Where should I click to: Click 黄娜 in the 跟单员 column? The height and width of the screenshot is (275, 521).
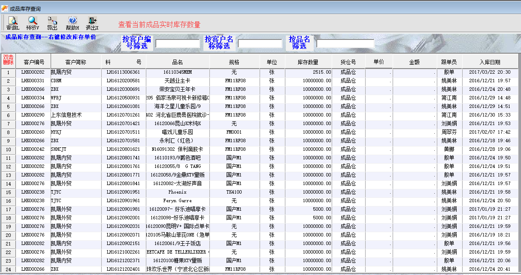point(449,149)
